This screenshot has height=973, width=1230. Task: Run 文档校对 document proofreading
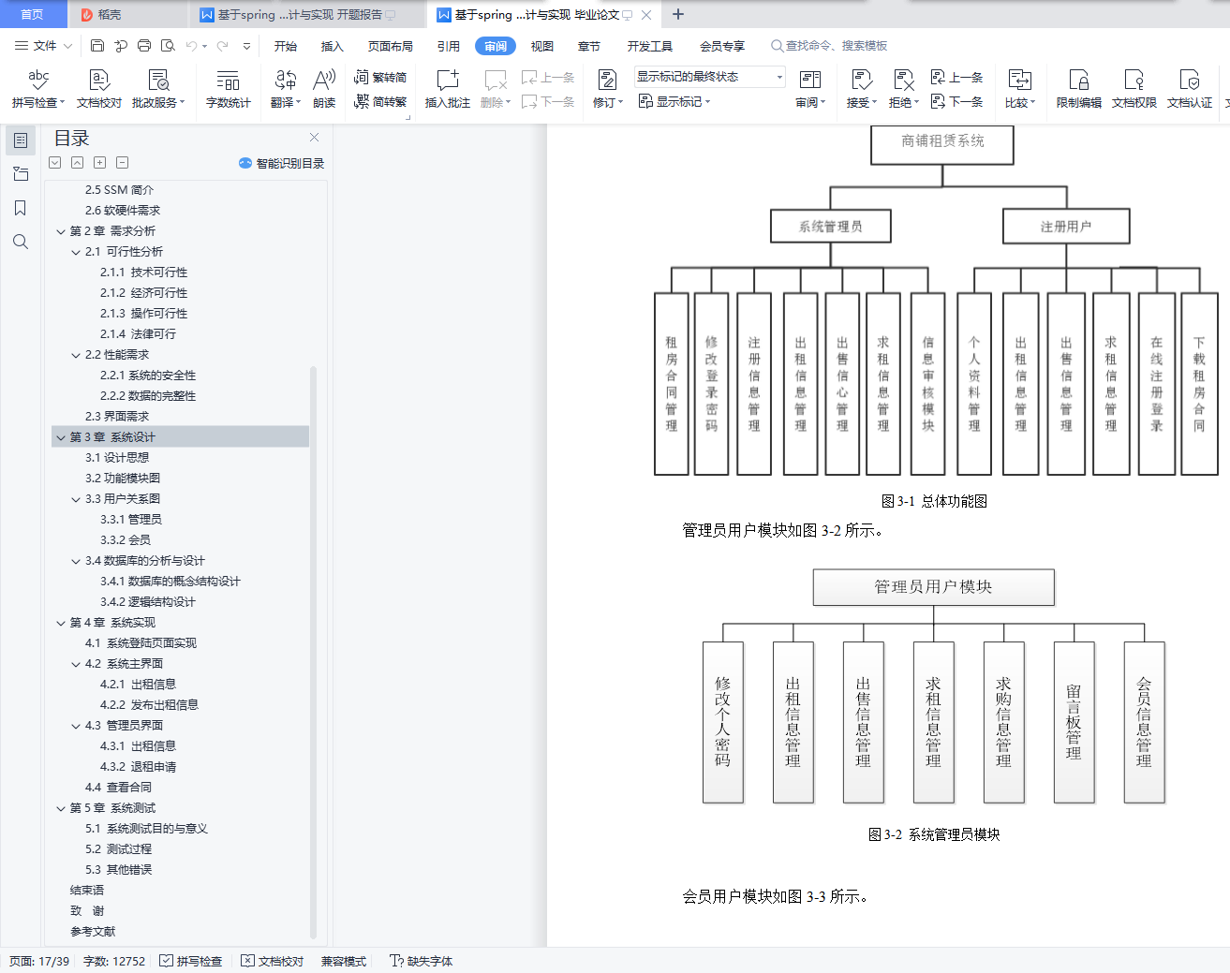[99, 89]
